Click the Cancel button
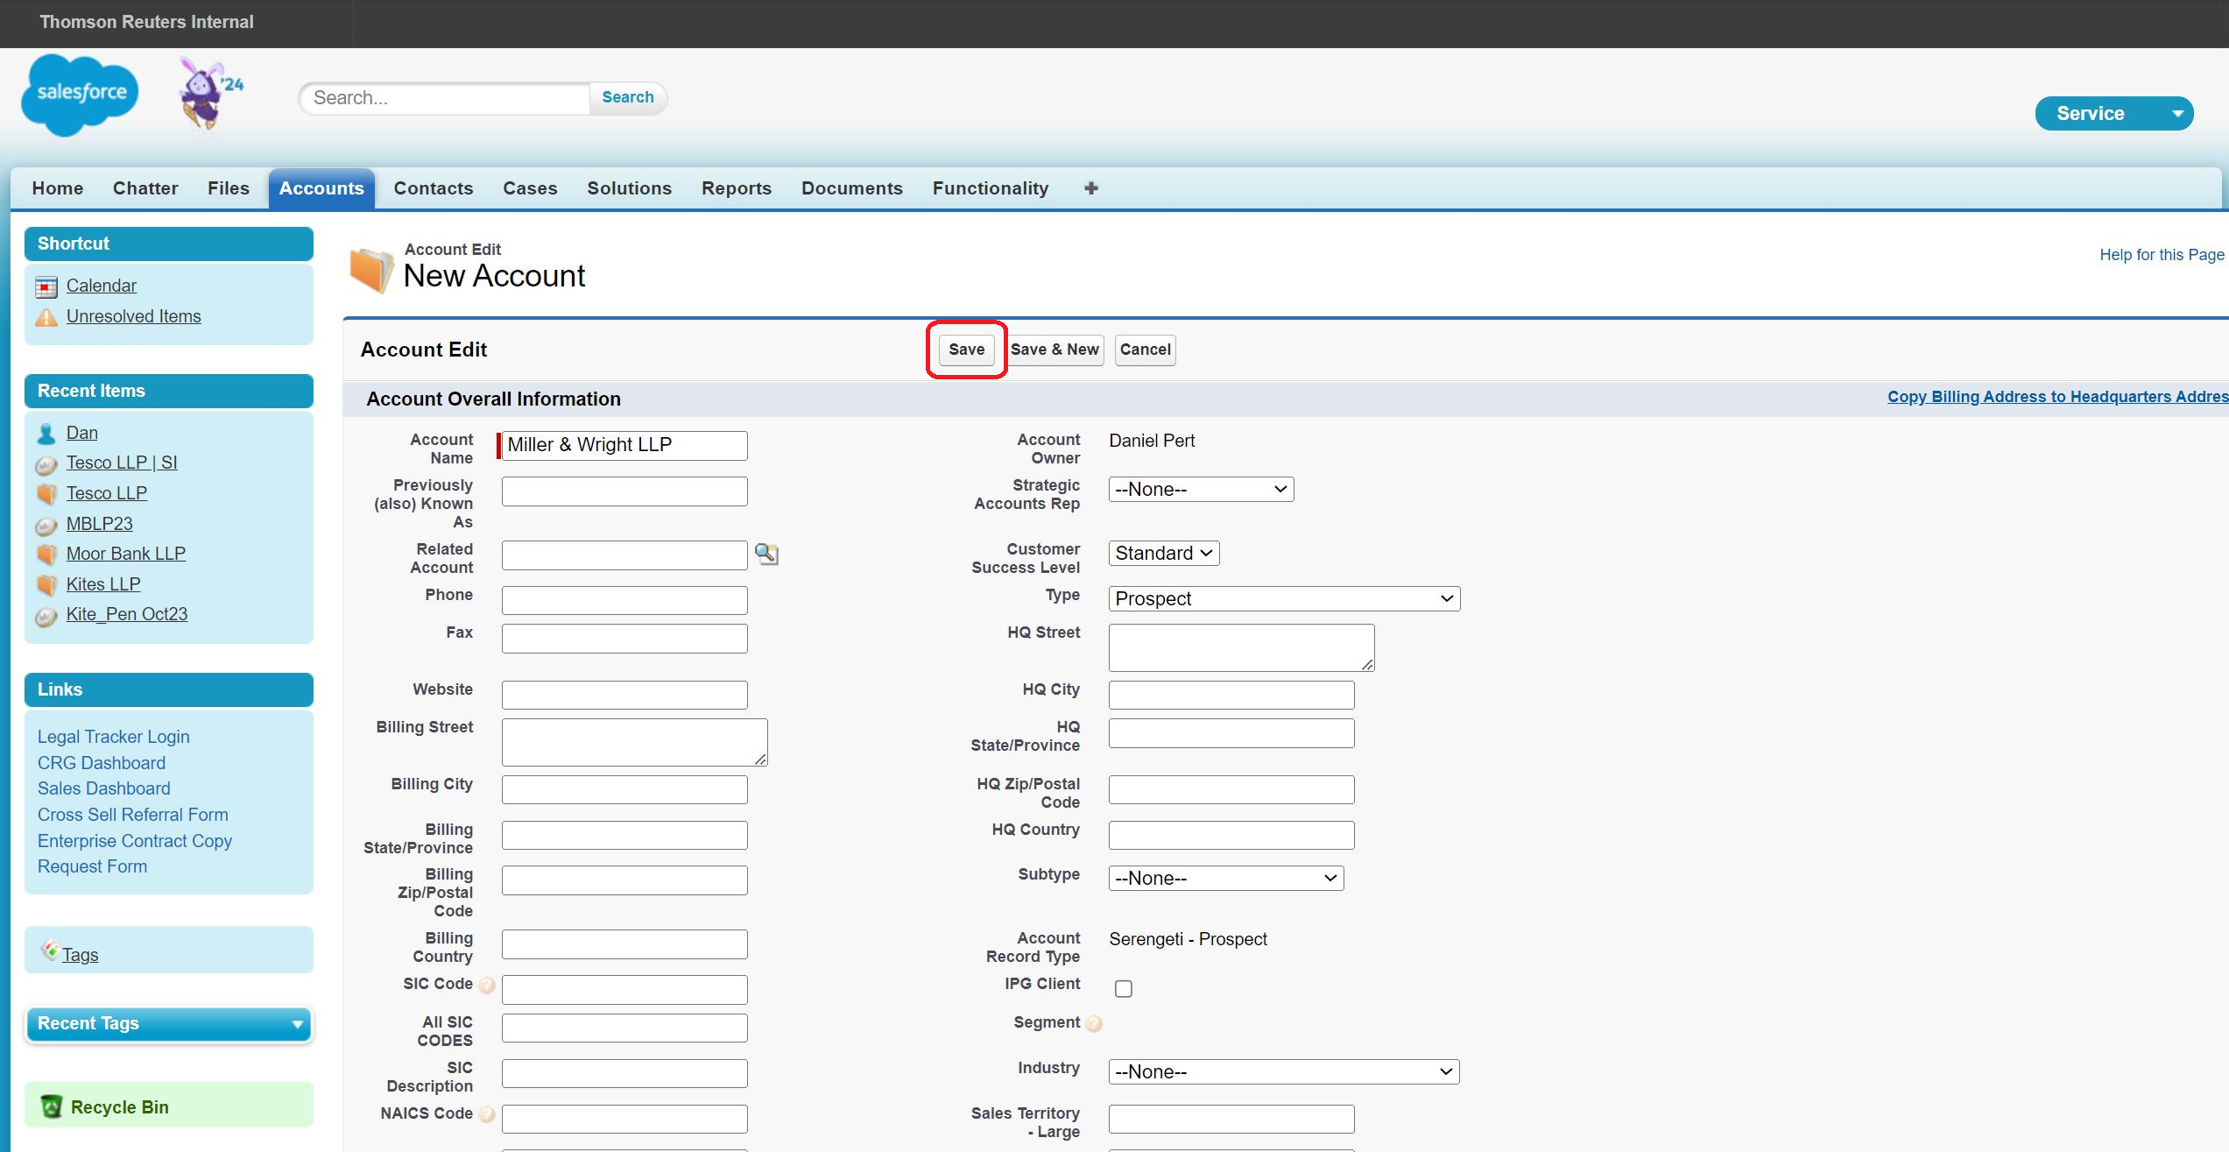2229x1152 pixels. [x=1146, y=350]
